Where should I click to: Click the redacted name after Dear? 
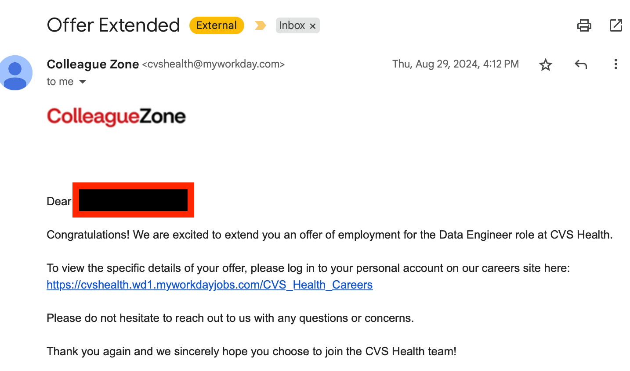pos(133,200)
